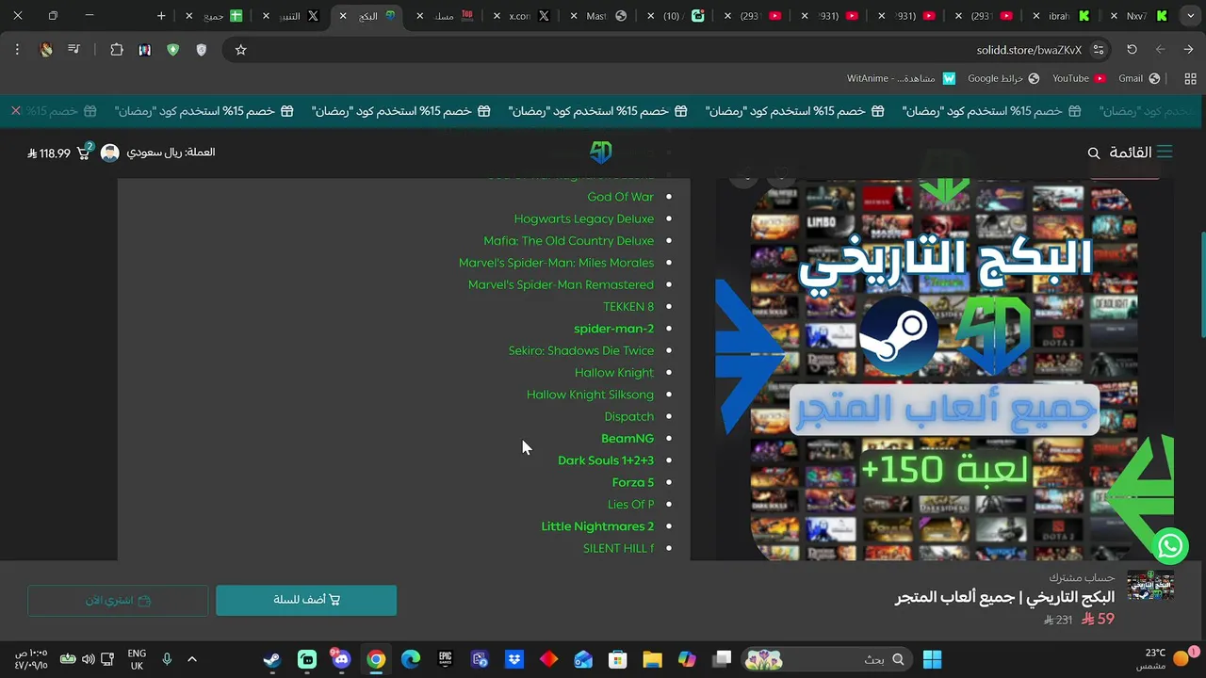
Task: Open the site information icon in address bar
Action: [x=1099, y=50]
